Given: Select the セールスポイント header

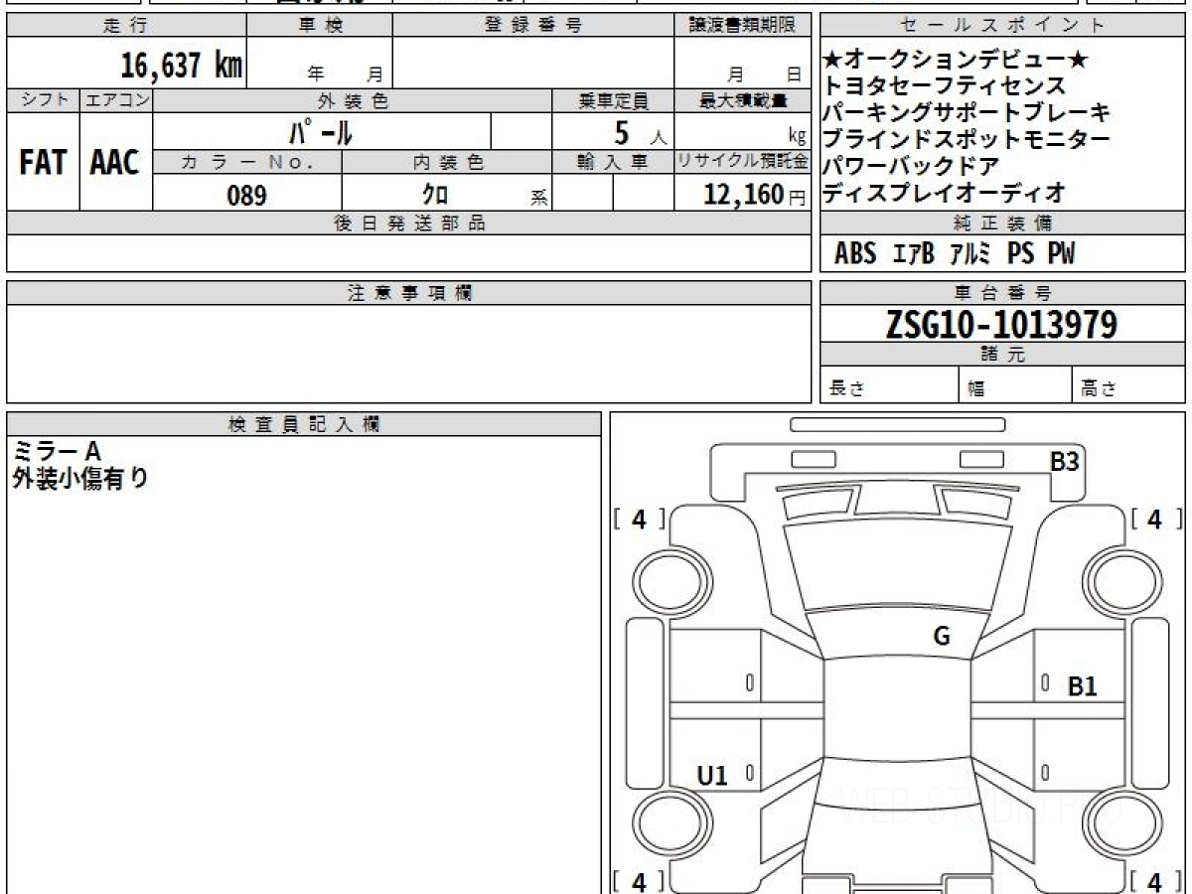Looking at the screenshot, I should click(x=1003, y=26).
